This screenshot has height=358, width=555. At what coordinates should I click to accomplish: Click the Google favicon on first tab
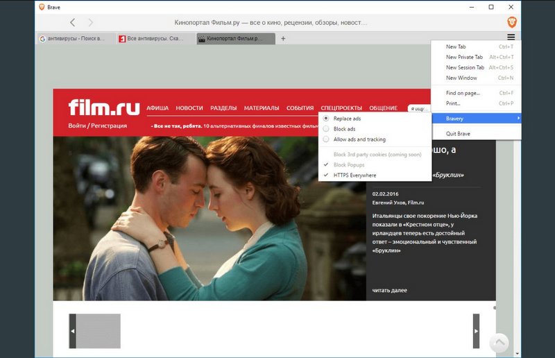[x=42, y=39]
